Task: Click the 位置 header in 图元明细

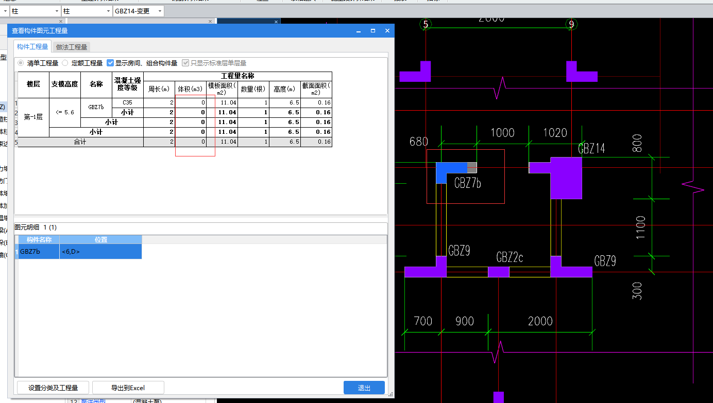Action: click(101, 239)
